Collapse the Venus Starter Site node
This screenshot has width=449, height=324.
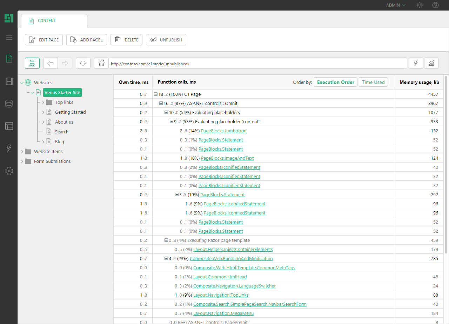point(32,92)
